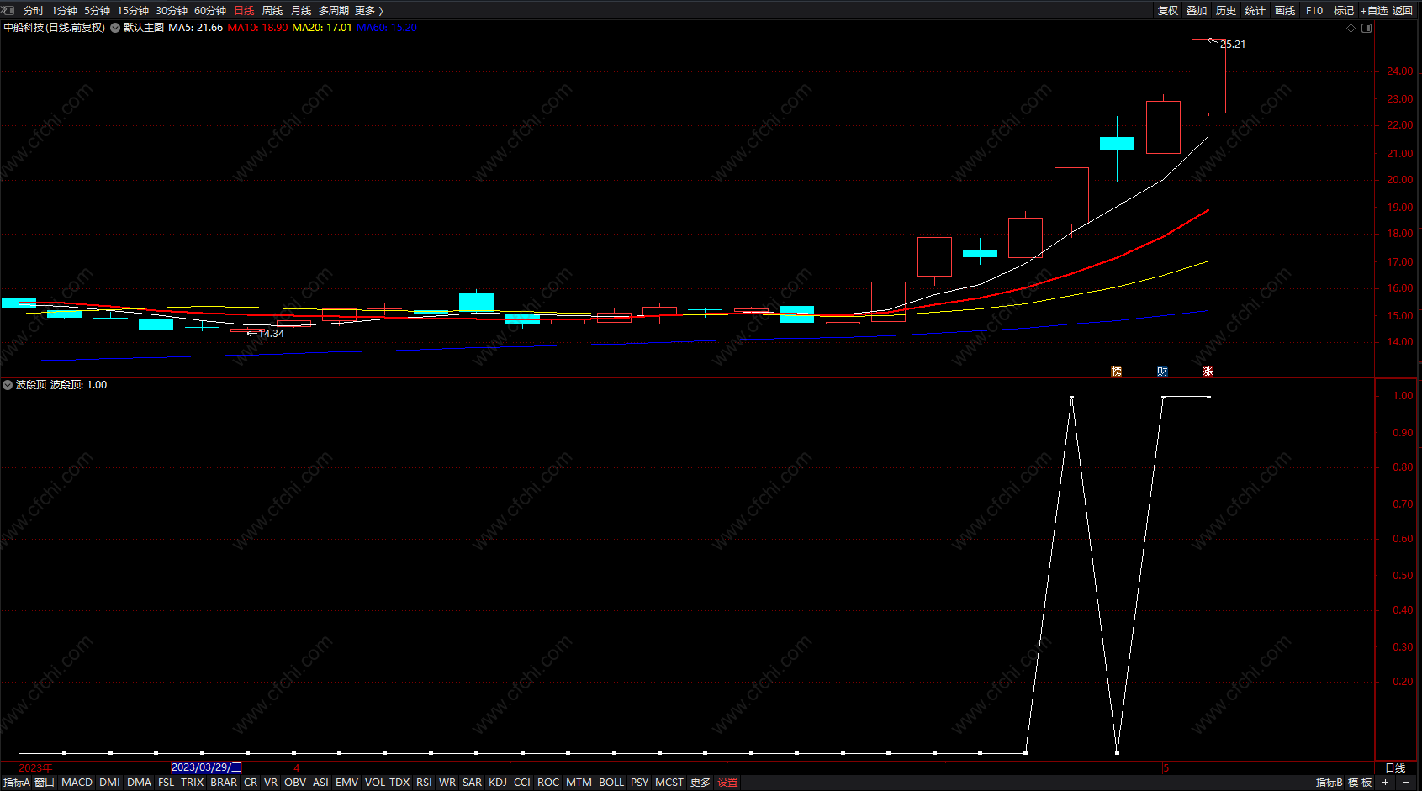Expand 更多 periods in top bar
This screenshot has height=791, width=1422.
point(368,11)
